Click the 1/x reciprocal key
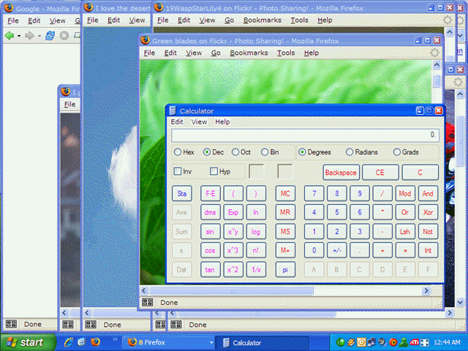This screenshot has height=351, width=468. (x=256, y=270)
